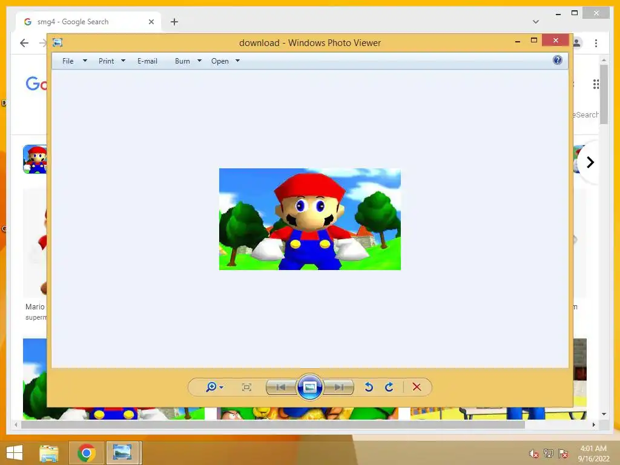Open the Windows Start button
The height and width of the screenshot is (465, 620).
pos(15,453)
